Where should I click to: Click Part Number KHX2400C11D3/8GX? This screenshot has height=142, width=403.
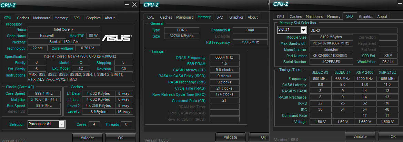click(331, 56)
